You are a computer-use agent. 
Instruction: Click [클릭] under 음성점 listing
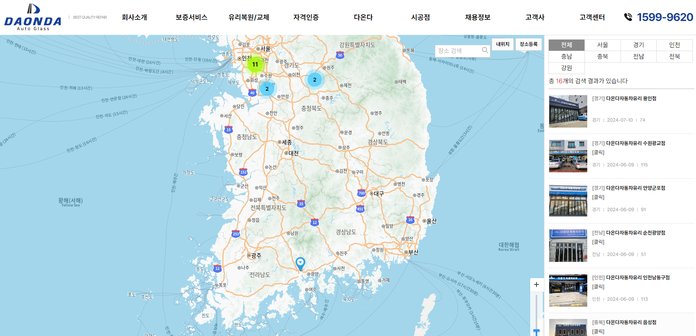pyautogui.click(x=598, y=331)
